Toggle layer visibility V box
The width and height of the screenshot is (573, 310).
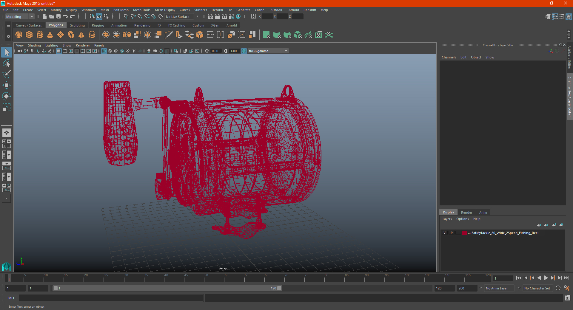pos(444,233)
